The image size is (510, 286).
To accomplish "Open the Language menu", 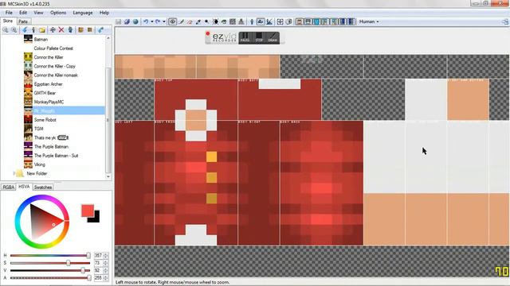I will [x=83, y=13].
